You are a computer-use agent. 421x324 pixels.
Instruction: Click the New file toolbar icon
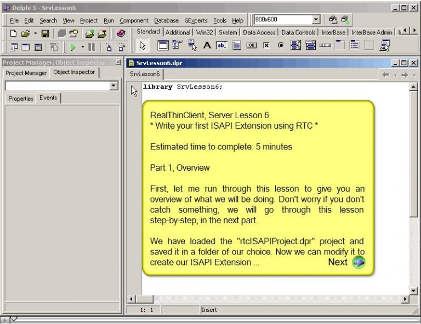tap(13, 33)
